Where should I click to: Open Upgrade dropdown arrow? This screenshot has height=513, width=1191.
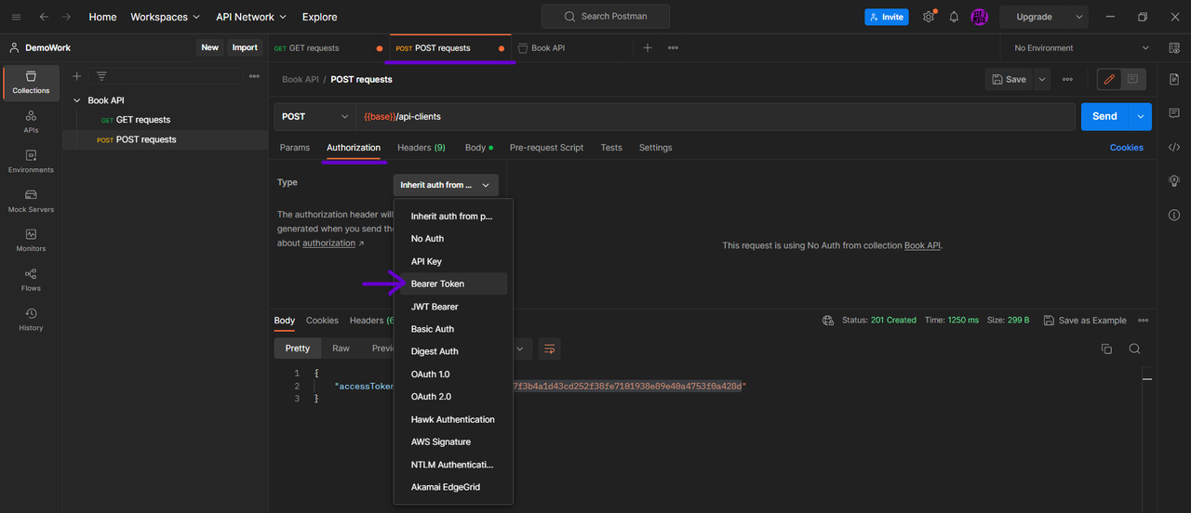(x=1079, y=17)
